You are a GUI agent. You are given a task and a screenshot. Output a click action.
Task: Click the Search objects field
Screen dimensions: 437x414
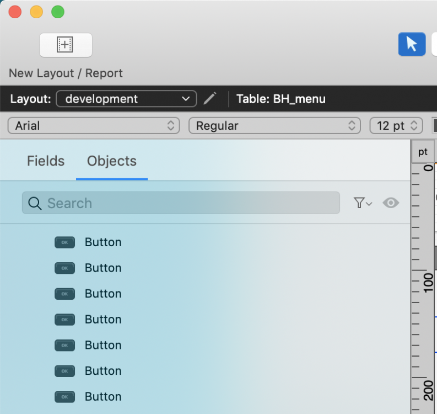click(181, 203)
